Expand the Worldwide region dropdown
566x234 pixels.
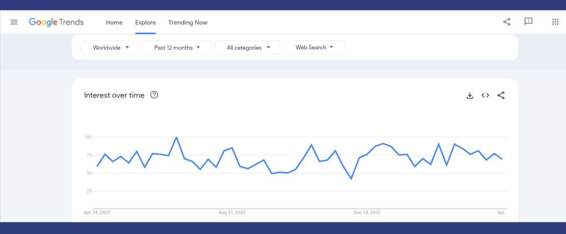pyautogui.click(x=110, y=48)
